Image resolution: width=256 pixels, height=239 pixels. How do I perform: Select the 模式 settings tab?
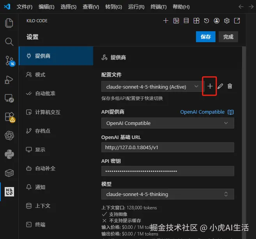(56, 75)
